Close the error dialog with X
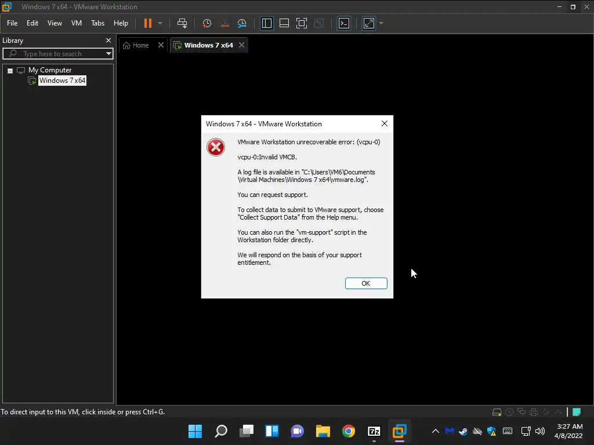This screenshot has height=445, width=594. (385, 124)
